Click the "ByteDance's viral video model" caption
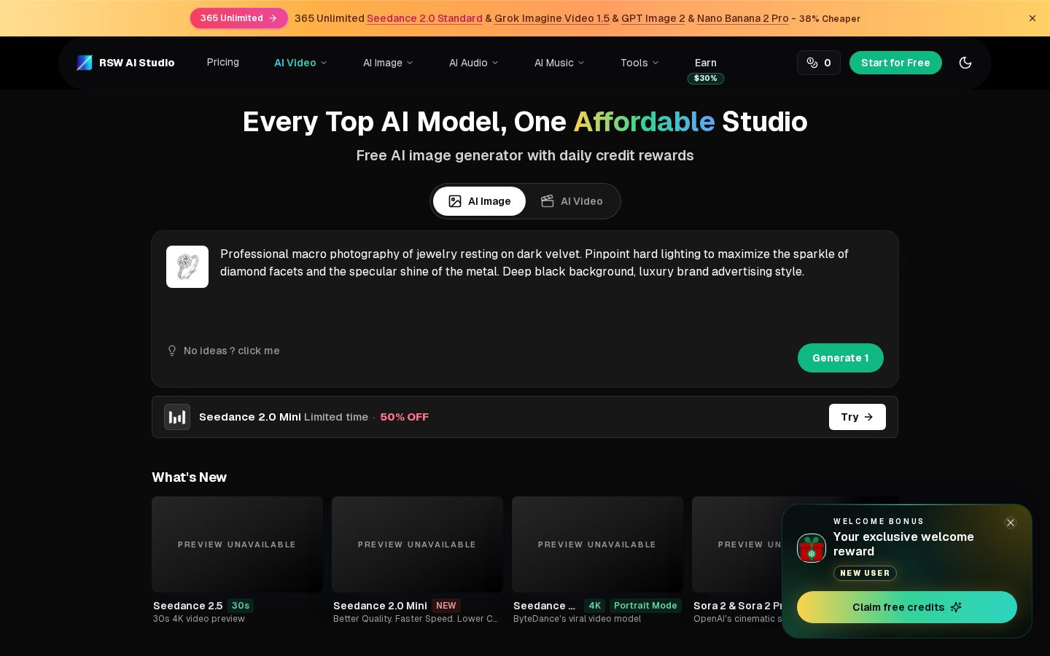 577,619
